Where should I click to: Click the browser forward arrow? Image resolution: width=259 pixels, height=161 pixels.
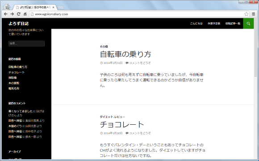point(12,14)
